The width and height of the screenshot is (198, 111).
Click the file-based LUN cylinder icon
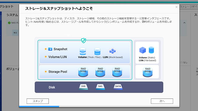pyautogui.click(x=151, y=50)
